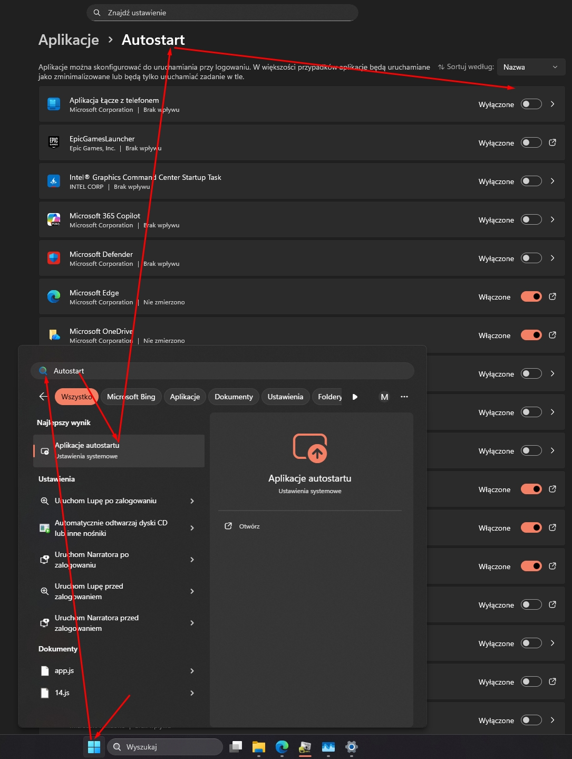Viewport: 572px width, 759px height.
Task: Open File Explorer from the taskbar
Action: point(258,747)
